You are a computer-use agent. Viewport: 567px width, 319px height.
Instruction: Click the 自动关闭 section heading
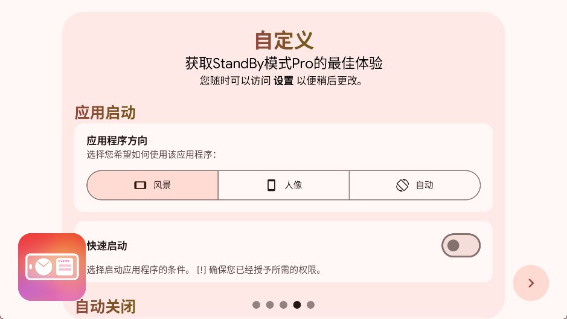pyautogui.click(x=105, y=307)
